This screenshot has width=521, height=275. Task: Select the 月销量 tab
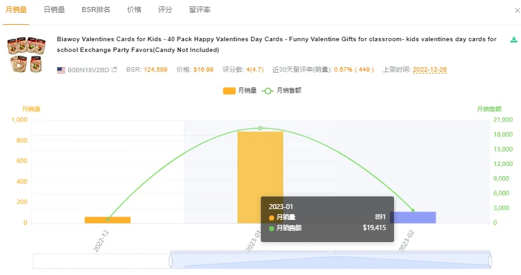[16, 11]
